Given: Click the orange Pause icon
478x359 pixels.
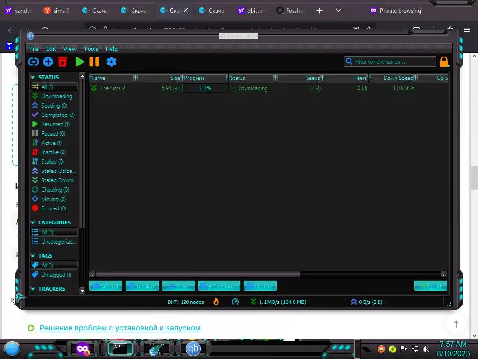Looking at the screenshot, I should (x=94, y=62).
